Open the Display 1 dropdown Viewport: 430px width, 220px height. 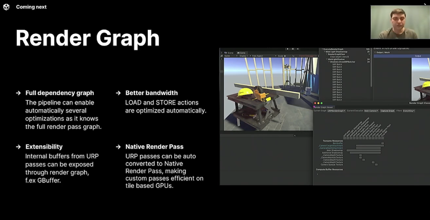tap(245, 56)
